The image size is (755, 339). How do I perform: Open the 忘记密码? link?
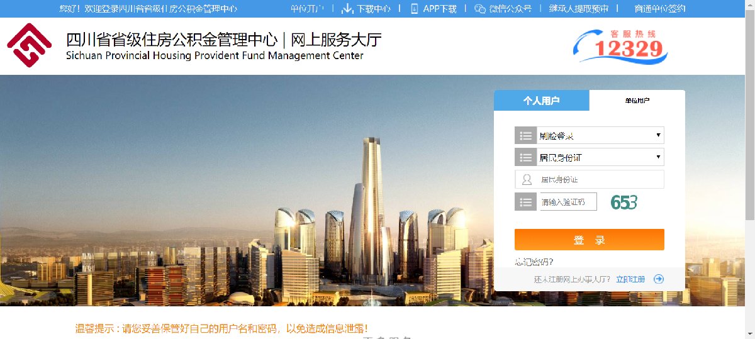coord(534,262)
